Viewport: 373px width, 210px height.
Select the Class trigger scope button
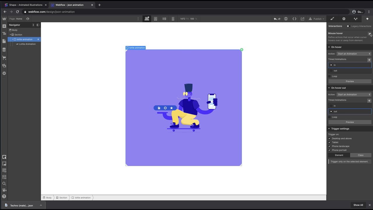coord(361,155)
